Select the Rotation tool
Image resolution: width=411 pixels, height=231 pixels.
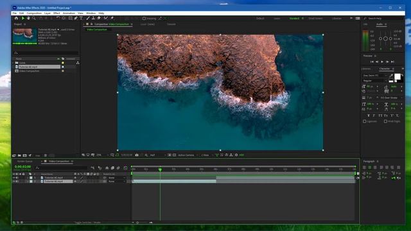coord(58,19)
